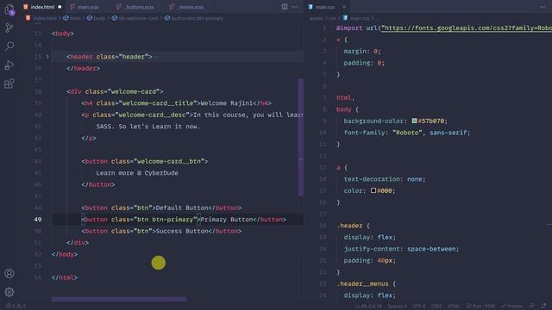Click the #000 color swatch
Image resolution: width=552 pixels, height=310 pixels.
click(x=373, y=190)
